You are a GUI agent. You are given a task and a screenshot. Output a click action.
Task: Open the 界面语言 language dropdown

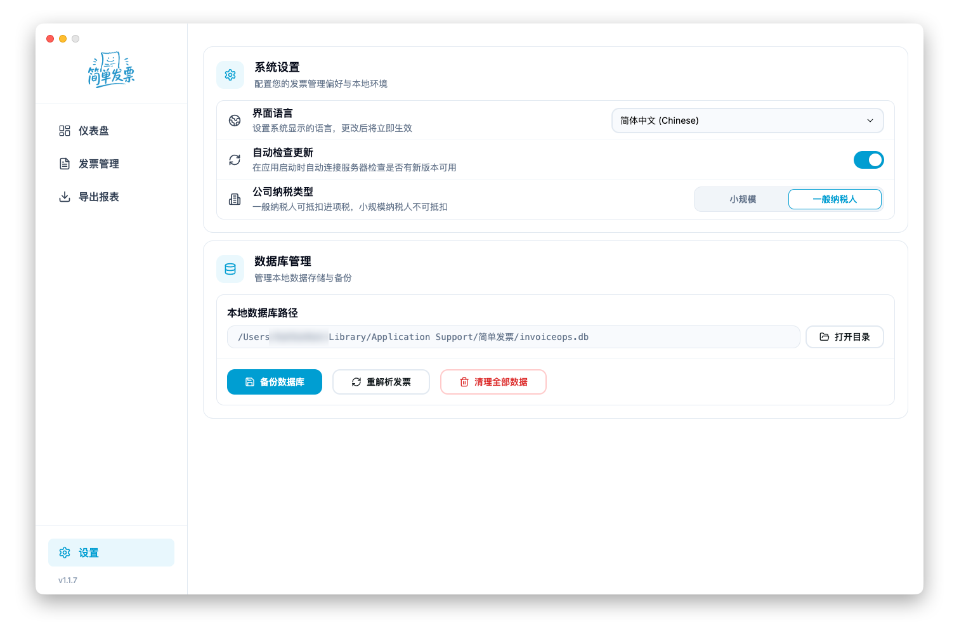(x=747, y=121)
